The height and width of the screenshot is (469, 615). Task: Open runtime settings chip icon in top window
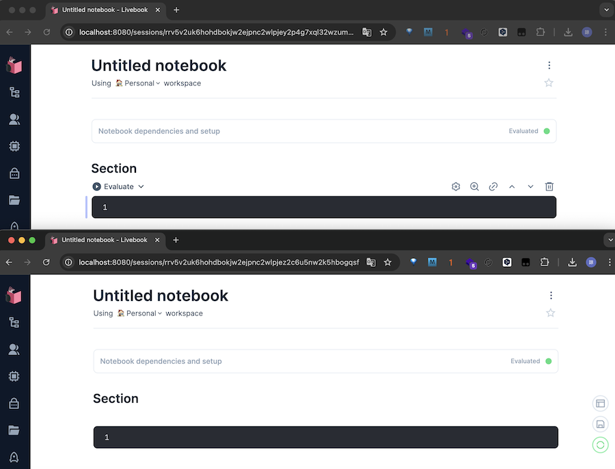tap(14, 146)
